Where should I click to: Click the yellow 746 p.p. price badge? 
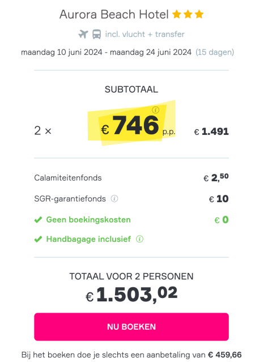131,123
